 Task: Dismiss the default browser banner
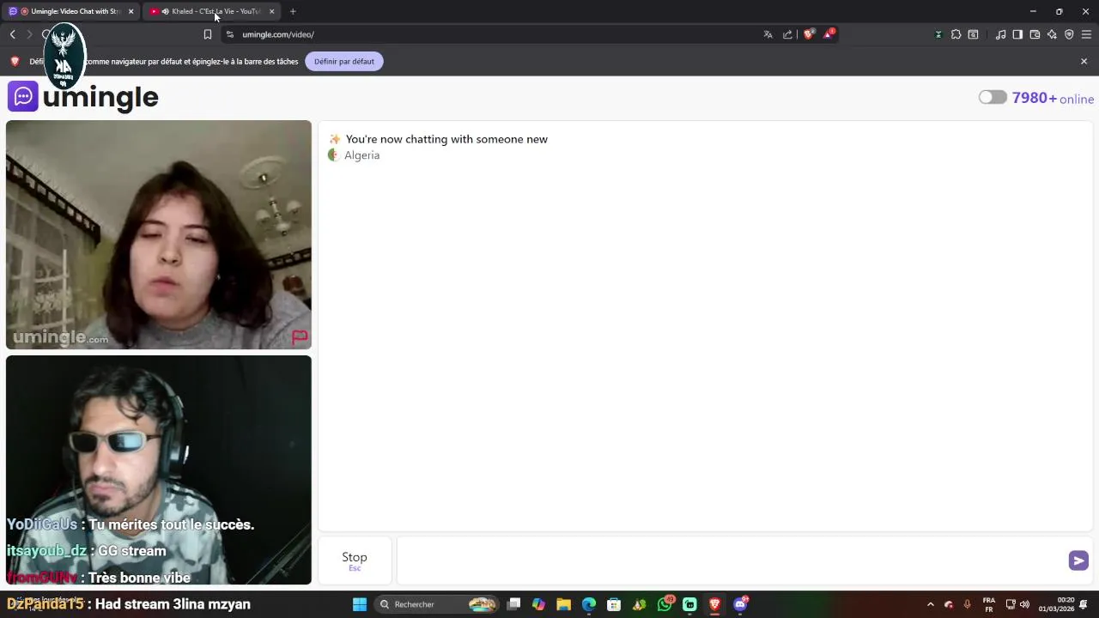pos(1084,62)
